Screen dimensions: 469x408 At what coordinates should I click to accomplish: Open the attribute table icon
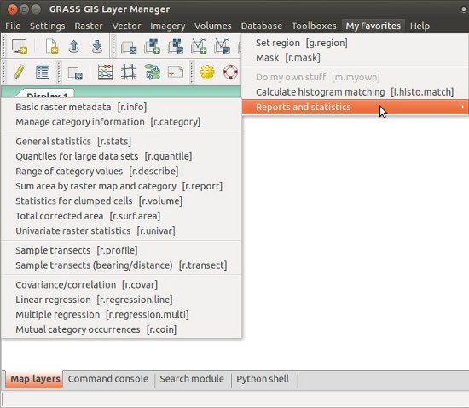[x=43, y=73]
